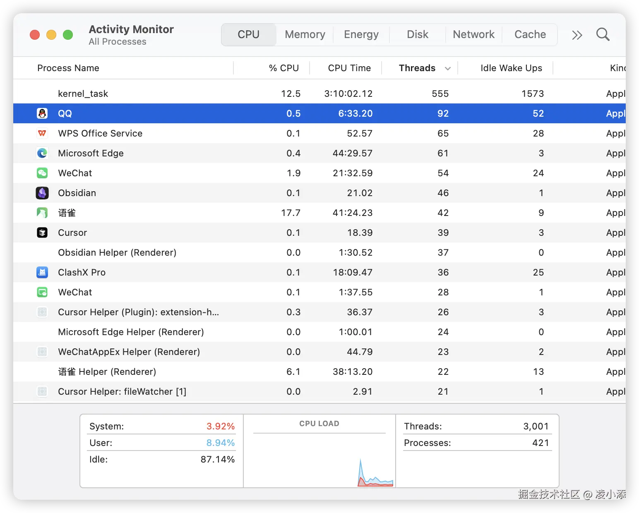Click the 44:29.57 CPU time cell
This screenshot has height=513, width=639.
pos(353,153)
